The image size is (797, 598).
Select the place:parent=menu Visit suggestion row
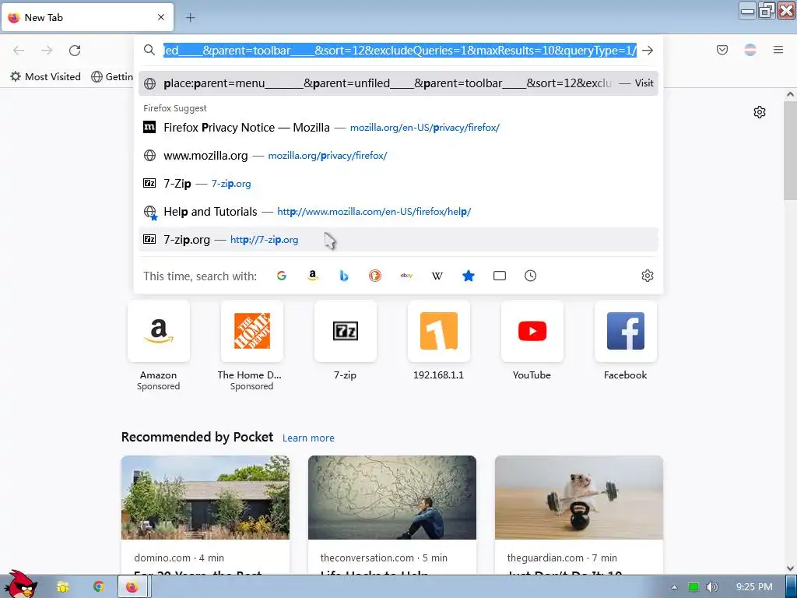[398, 83]
